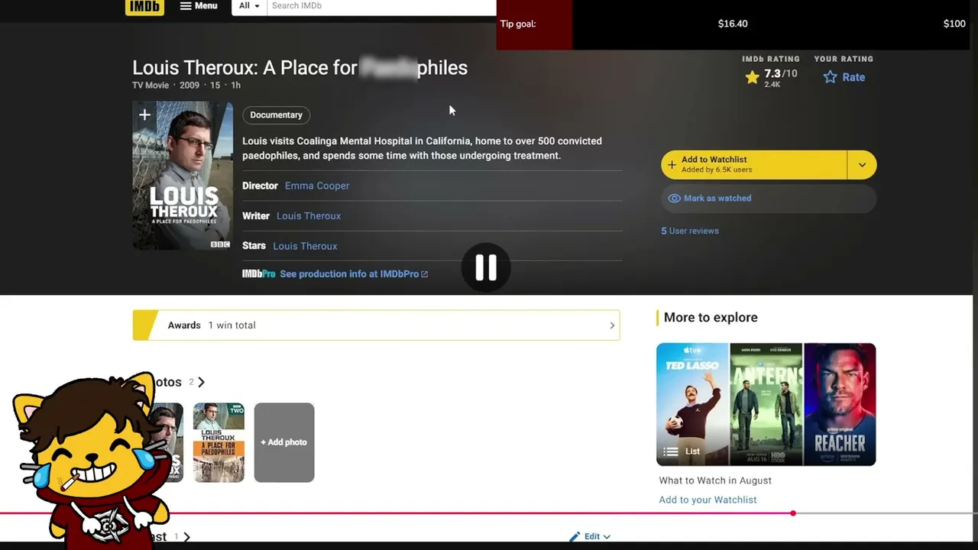Click the IMDbPro logo
The height and width of the screenshot is (550, 978).
258,274
